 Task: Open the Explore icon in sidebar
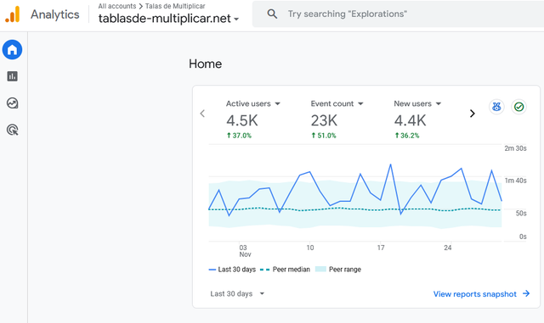(13, 103)
